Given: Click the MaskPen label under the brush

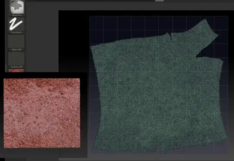Looking at the screenshot, I should pos(17,15).
